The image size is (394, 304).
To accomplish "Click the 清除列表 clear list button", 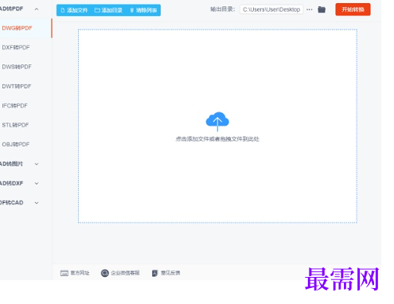I will 143,10.
